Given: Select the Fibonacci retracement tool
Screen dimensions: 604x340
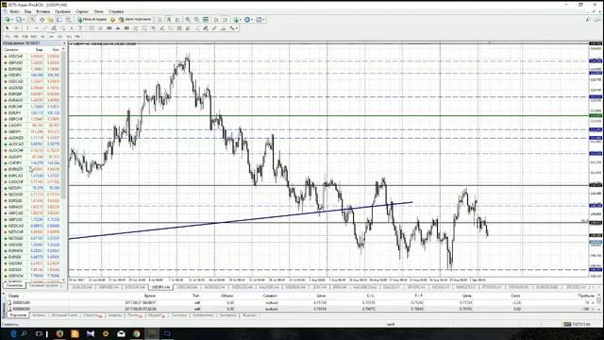Looking at the screenshot, I should (x=63, y=28).
